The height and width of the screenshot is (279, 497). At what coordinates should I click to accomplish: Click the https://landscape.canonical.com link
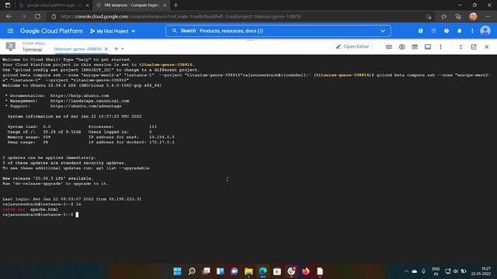coord(89,101)
